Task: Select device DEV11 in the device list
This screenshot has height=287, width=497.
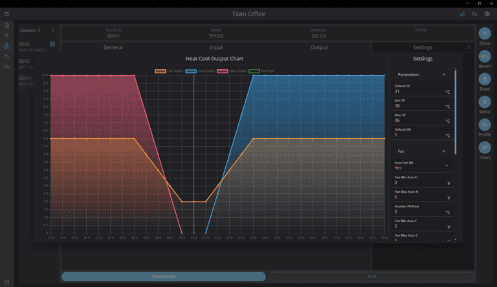Action: click(x=27, y=81)
